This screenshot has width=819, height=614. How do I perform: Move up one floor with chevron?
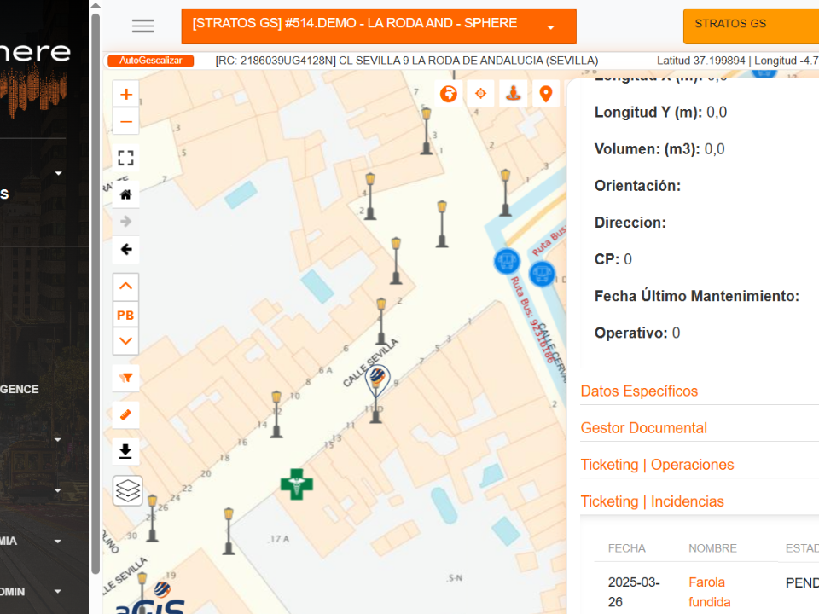[126, 287]
